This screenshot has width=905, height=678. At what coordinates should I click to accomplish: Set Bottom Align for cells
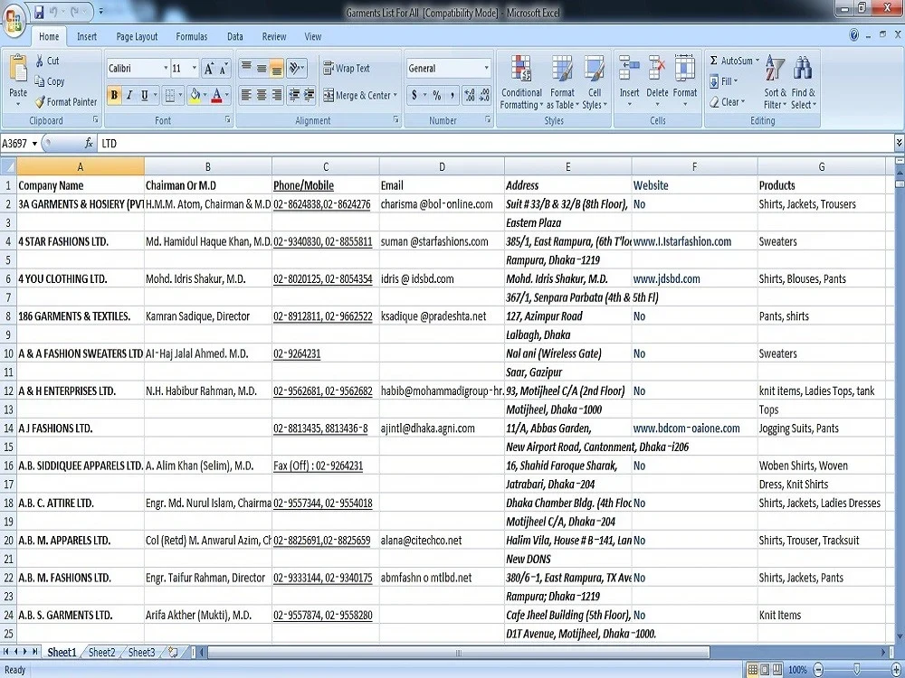tap(276, 69)
